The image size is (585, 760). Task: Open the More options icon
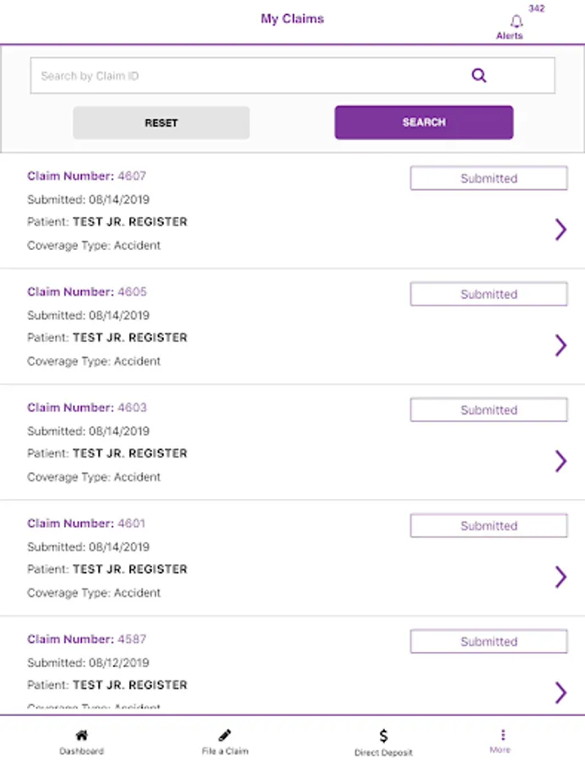coord(502,735)
